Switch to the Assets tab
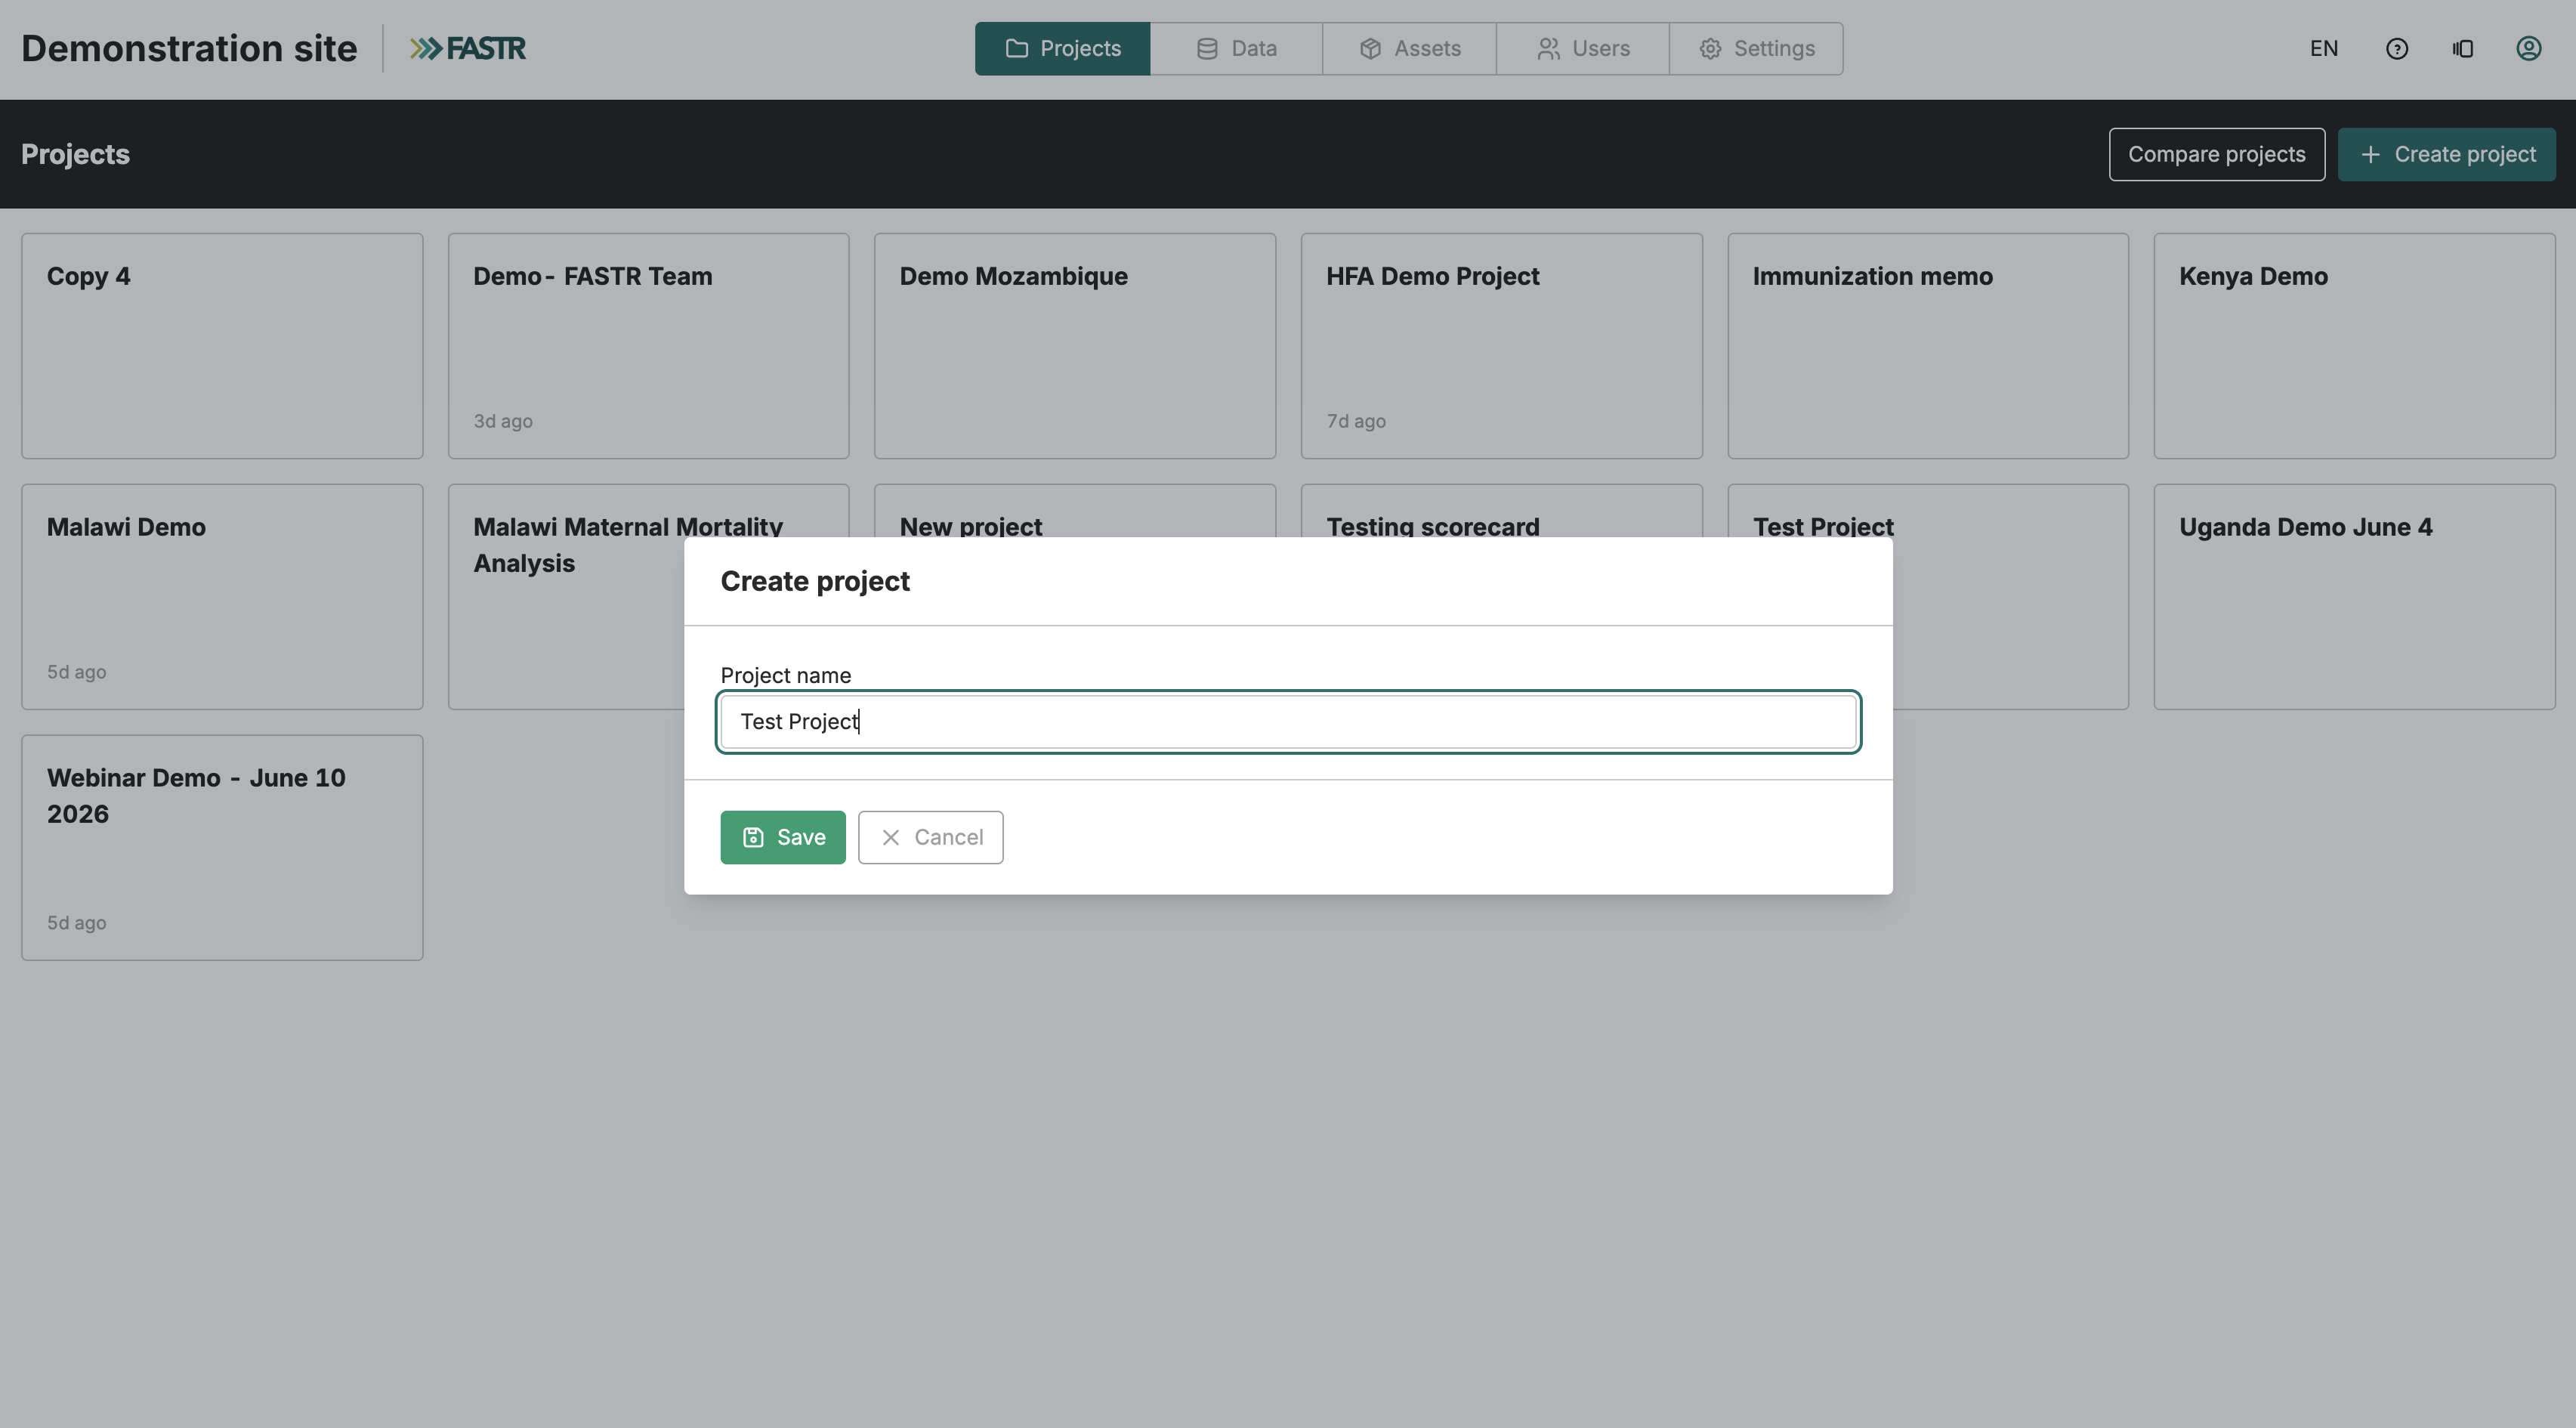Screen dimensions: 2576x1428 1409,48
